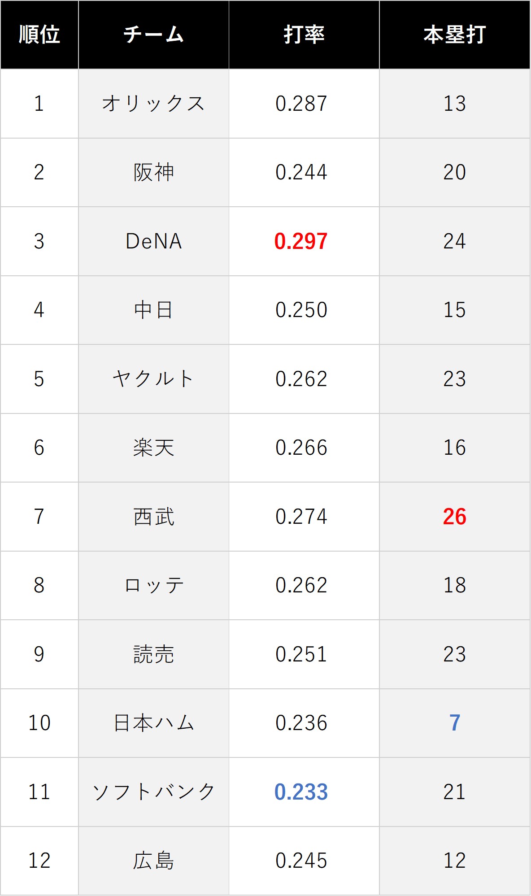This screenshot has height=896, width=531.
Task: Click the チーム column header
Action: click(153, 35)
